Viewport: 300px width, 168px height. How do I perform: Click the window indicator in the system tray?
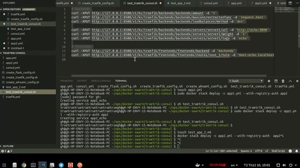(278, 165)
